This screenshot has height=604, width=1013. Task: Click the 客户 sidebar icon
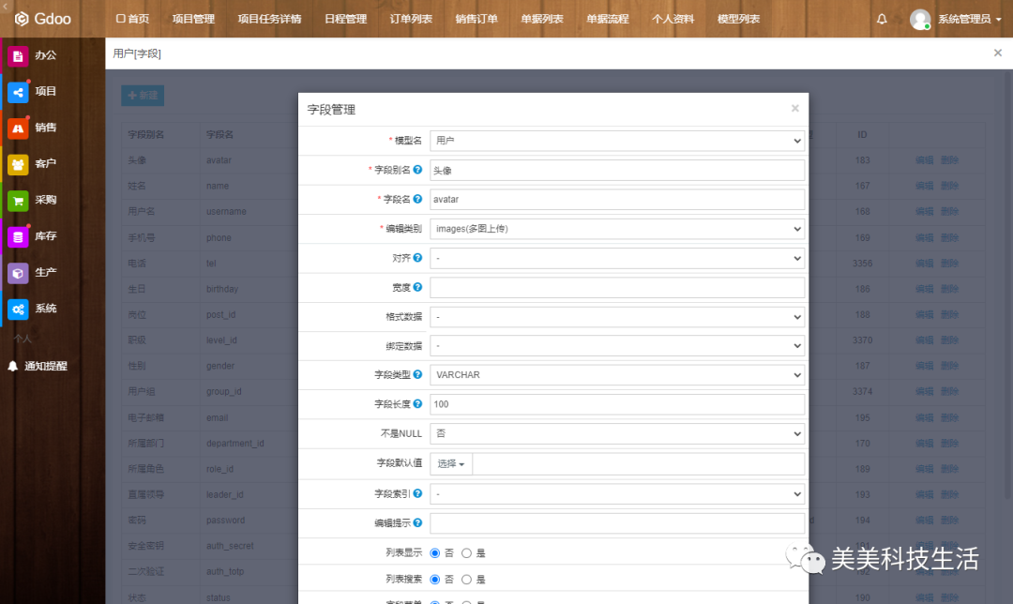[x=19, y=164]
